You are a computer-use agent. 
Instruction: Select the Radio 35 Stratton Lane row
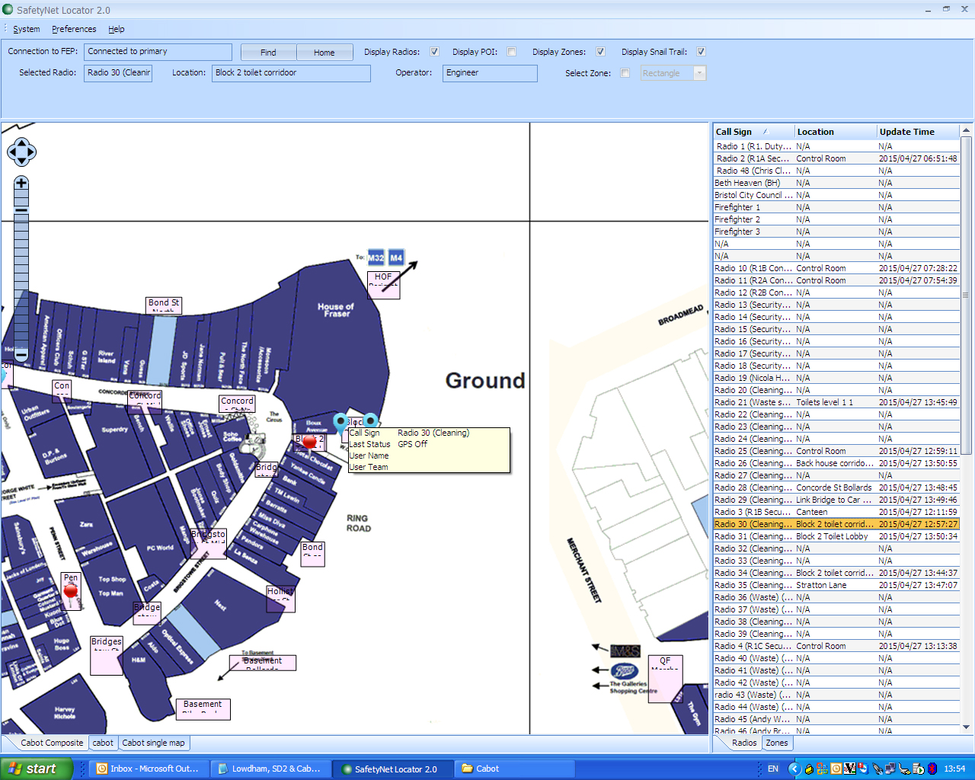click(836, 585)
